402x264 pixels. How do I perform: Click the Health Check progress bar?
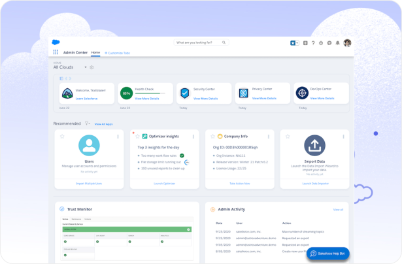[x=150, y=93]
